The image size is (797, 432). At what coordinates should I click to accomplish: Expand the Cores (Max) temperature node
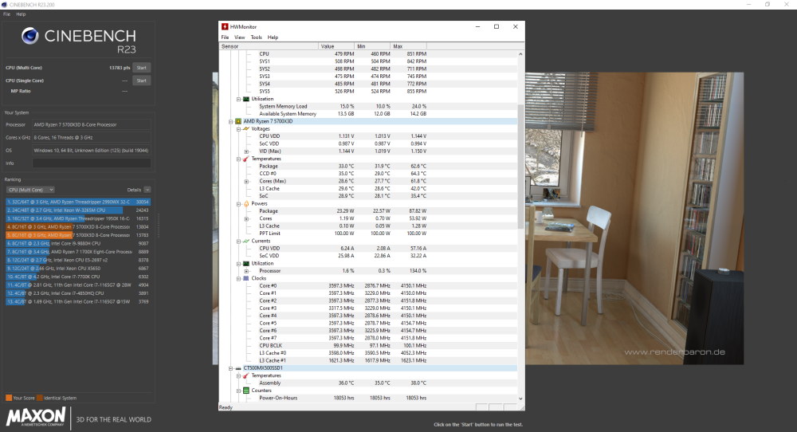[246, 181]
